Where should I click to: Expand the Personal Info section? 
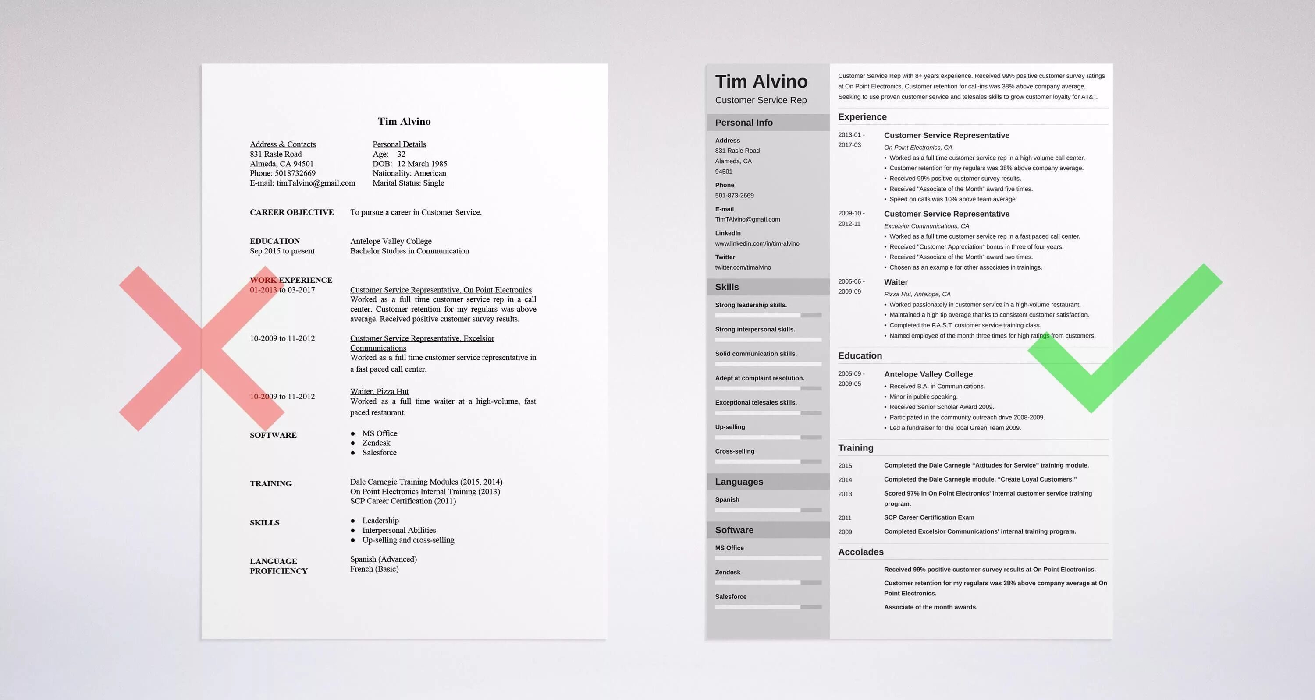[x=768, y=122]
